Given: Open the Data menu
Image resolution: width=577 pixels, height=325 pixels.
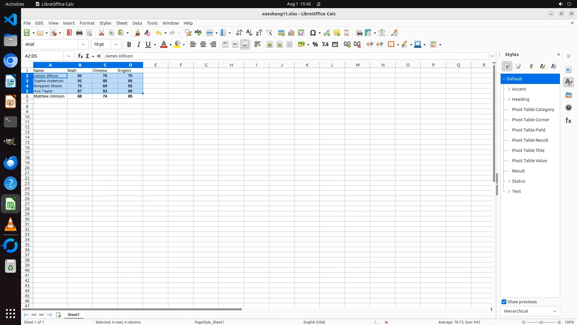Looking at the screenshot, I should [x=137, y=23].
